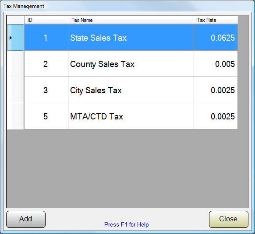Click the 0.005 tax rate cell
255x234 pixels.
[216, 64]
